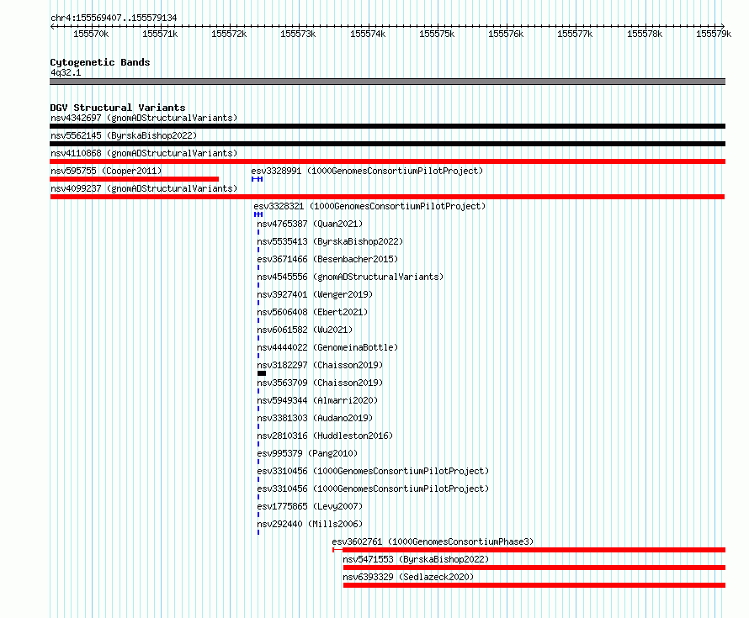Image resolution: width=749 pixels, height=618 pixels.
Task: Click esv3602761 1000GenomesConsortiumPhase3 label
Action: click(x=433, y=541)
